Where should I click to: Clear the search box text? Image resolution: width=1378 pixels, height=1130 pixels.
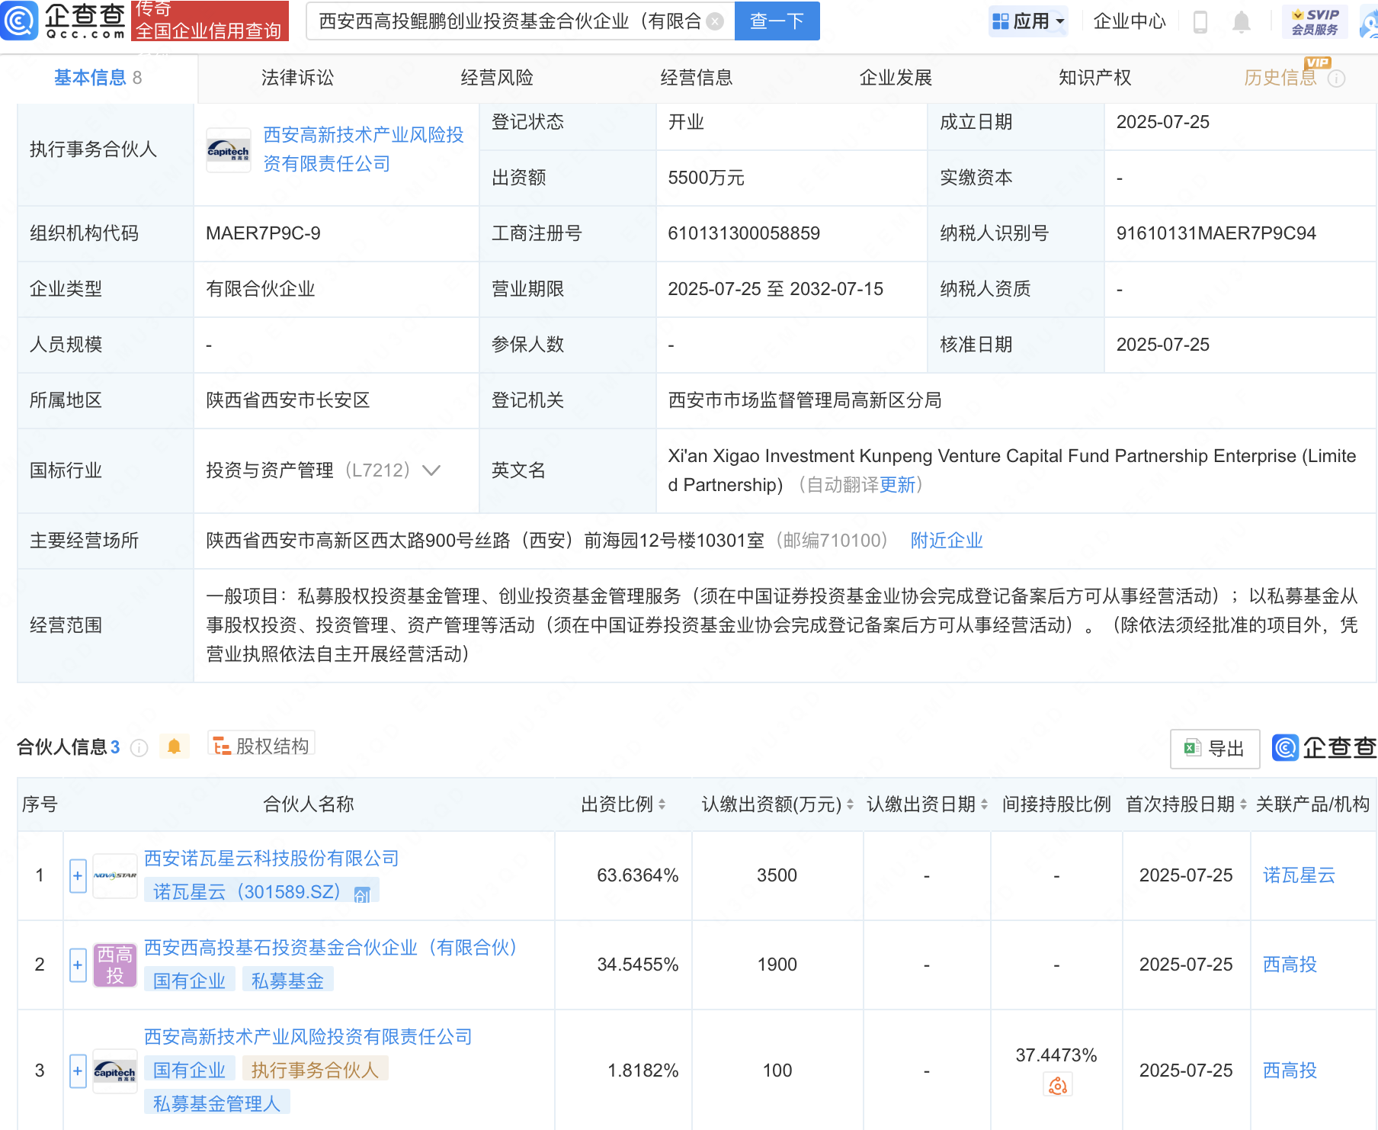715,21
